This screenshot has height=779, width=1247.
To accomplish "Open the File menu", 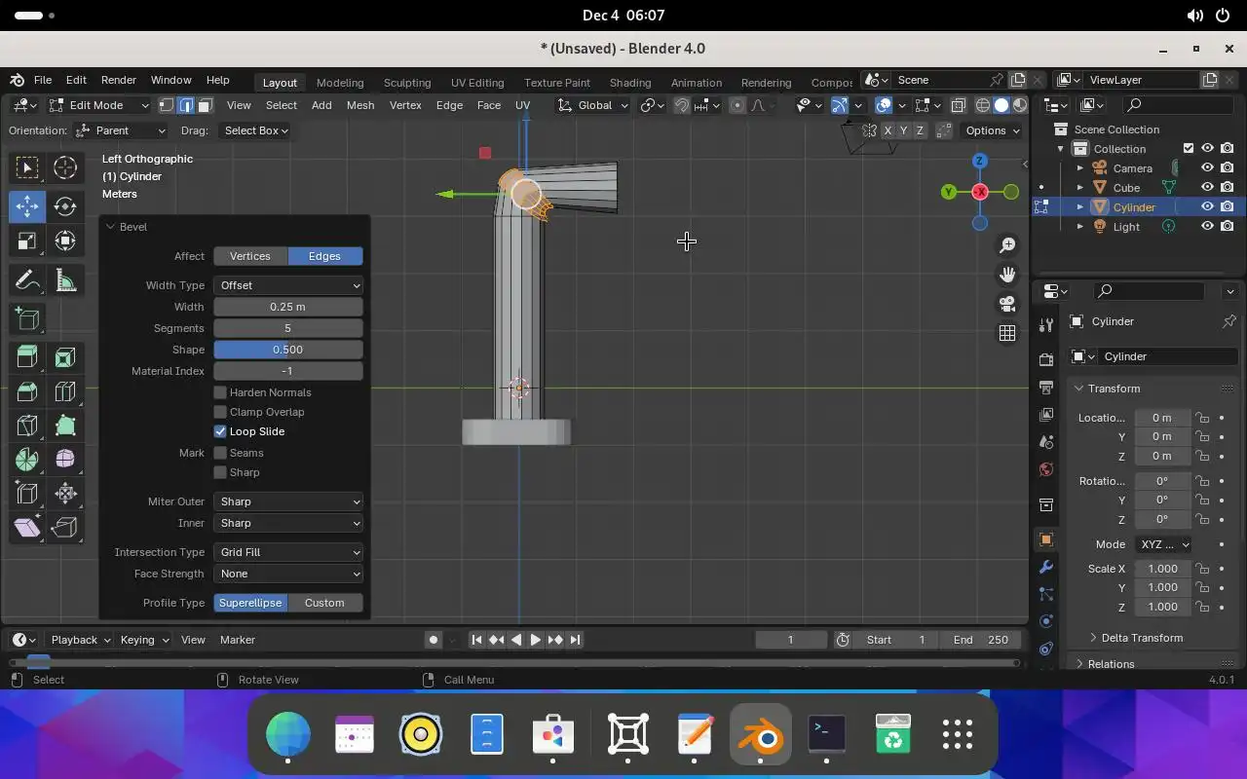I will 43,80.
